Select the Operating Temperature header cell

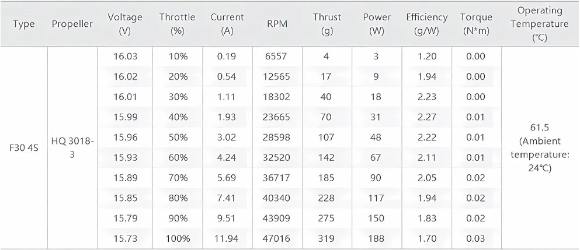(540, 24)
